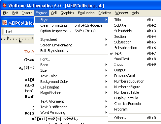
Task: Click the red italic heading 'The Pr' in the notebook
Action: point(29,52)
